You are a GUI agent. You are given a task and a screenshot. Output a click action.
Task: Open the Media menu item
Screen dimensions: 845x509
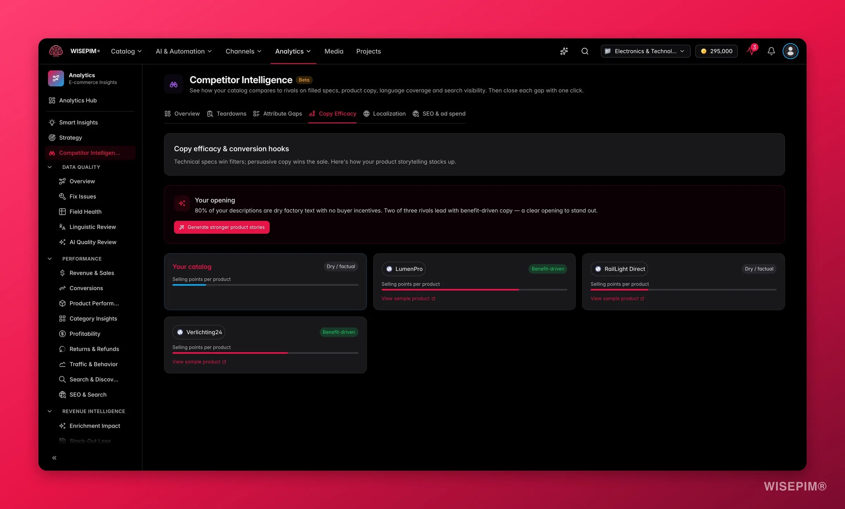(x=334, y=51)
